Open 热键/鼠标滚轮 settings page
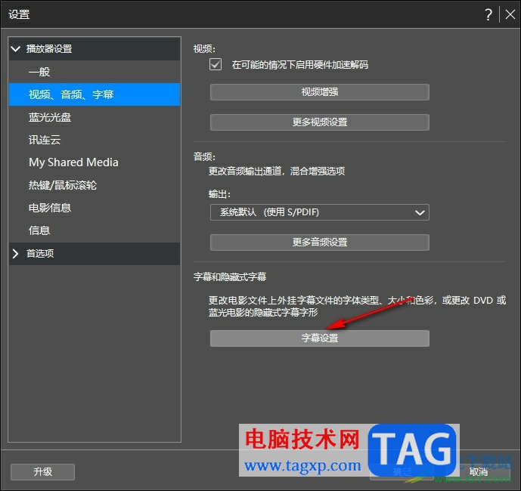This screenshot has width=521, height=491. click(95, 185)
